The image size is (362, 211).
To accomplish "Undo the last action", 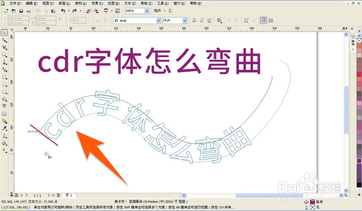I will tap(63, 11).
